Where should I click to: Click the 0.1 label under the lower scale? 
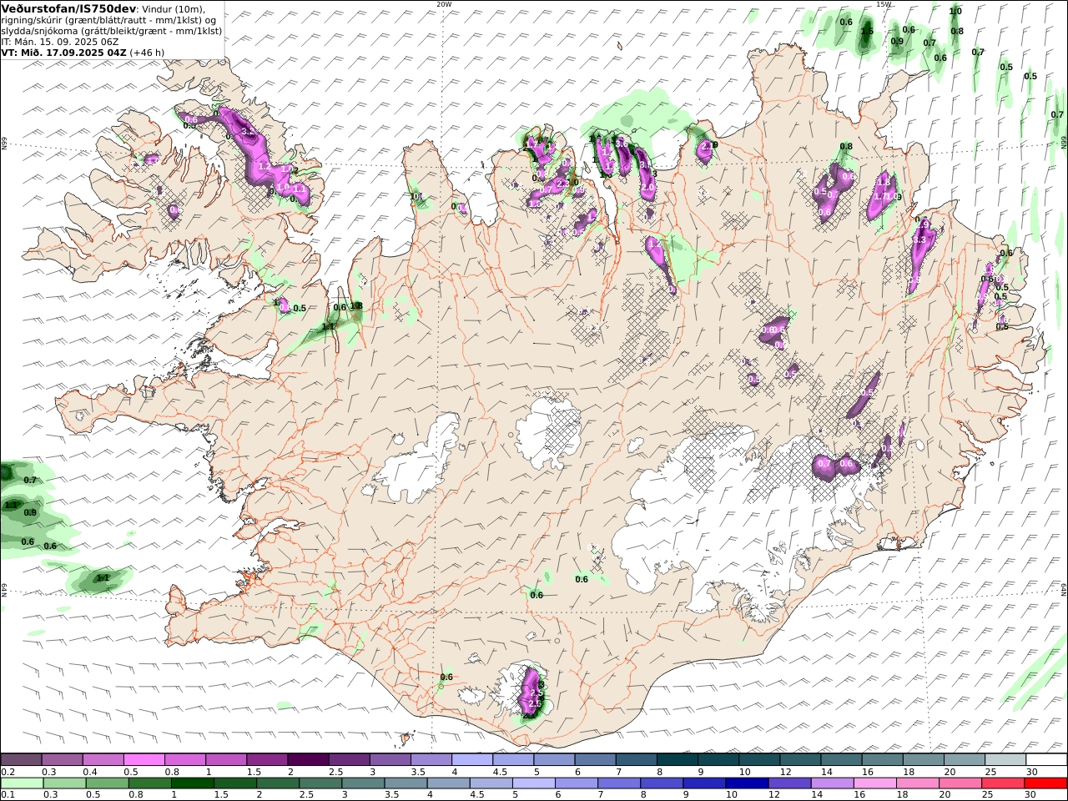(7, 795)
